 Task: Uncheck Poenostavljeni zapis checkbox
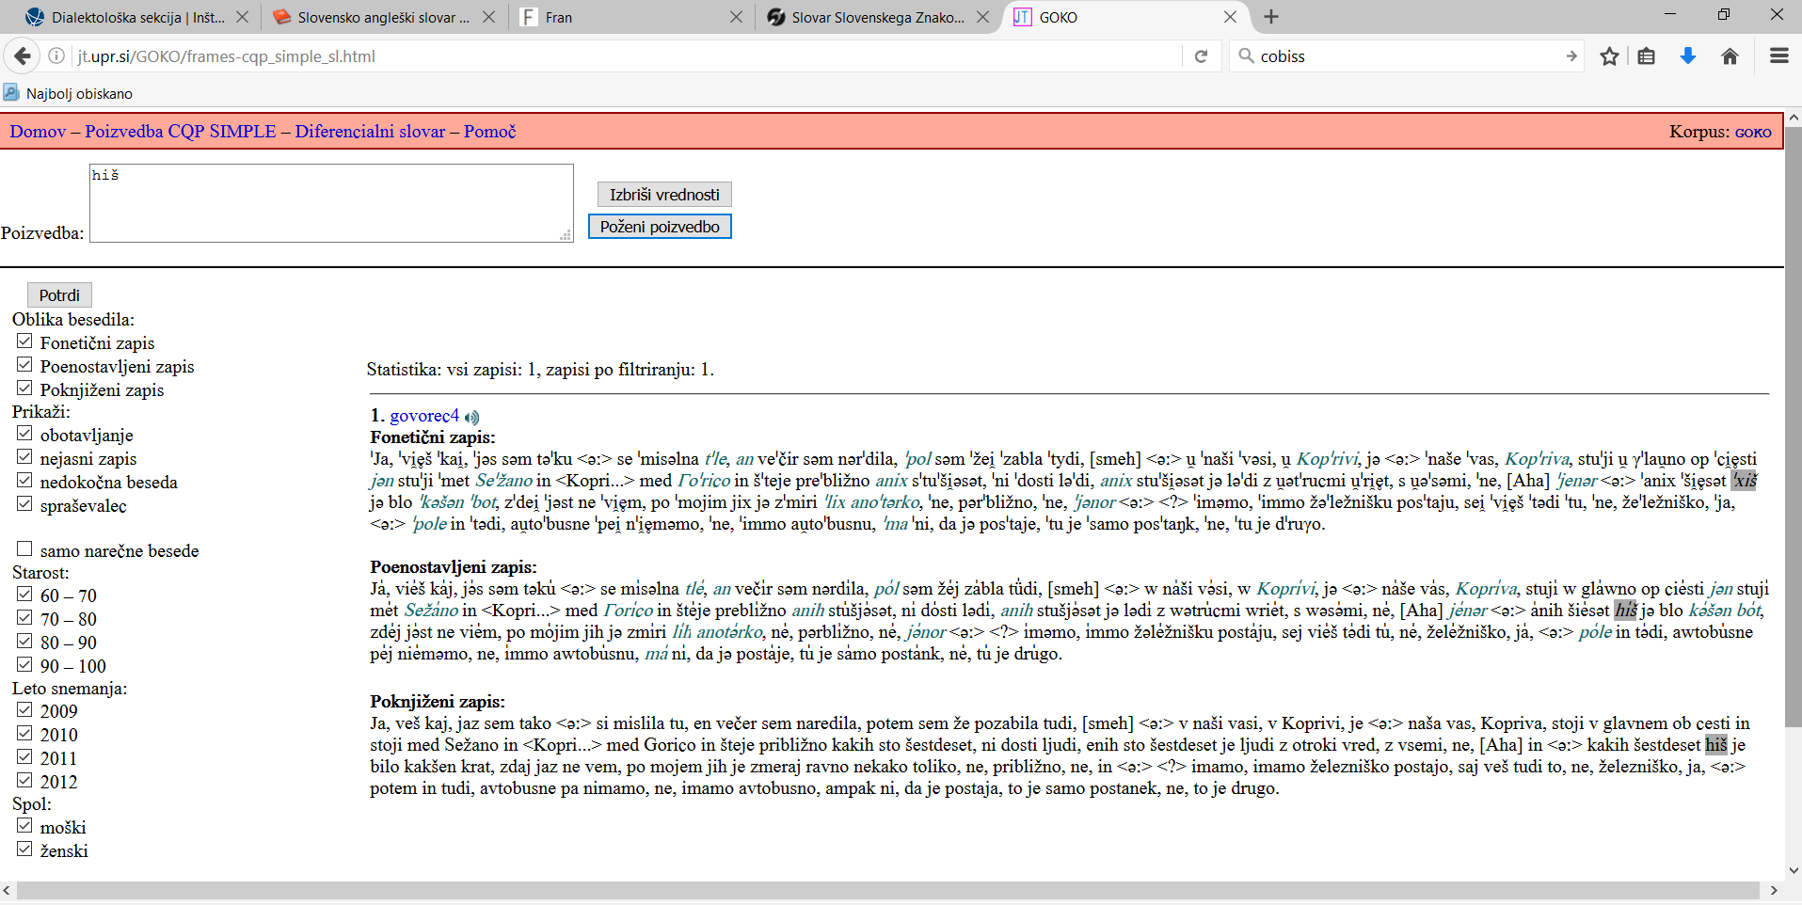[x=24, y=365]
